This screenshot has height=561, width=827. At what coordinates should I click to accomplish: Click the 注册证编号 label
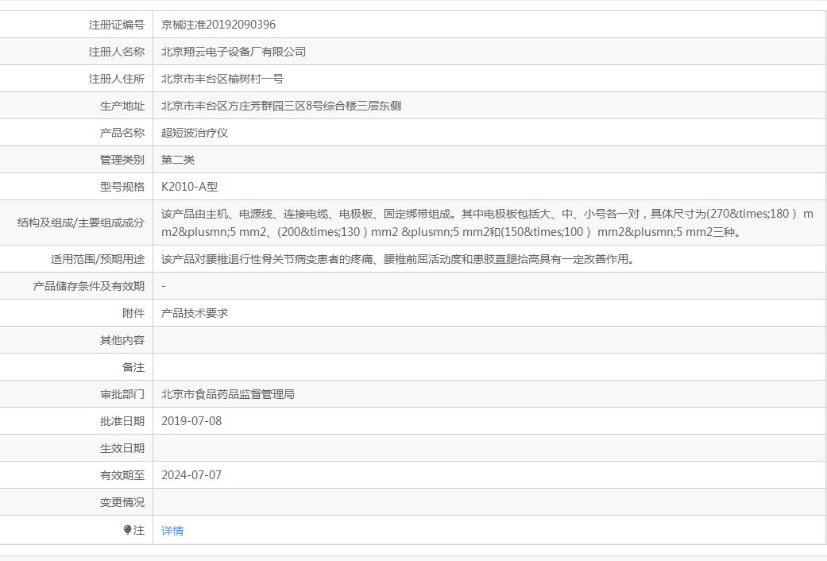117,25
